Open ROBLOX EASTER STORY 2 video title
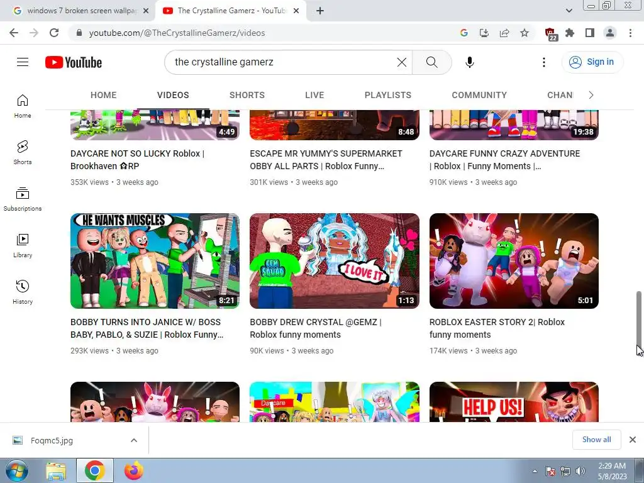Screen dimensions: 644x483 pyautogui.click(x=497, y=328)
